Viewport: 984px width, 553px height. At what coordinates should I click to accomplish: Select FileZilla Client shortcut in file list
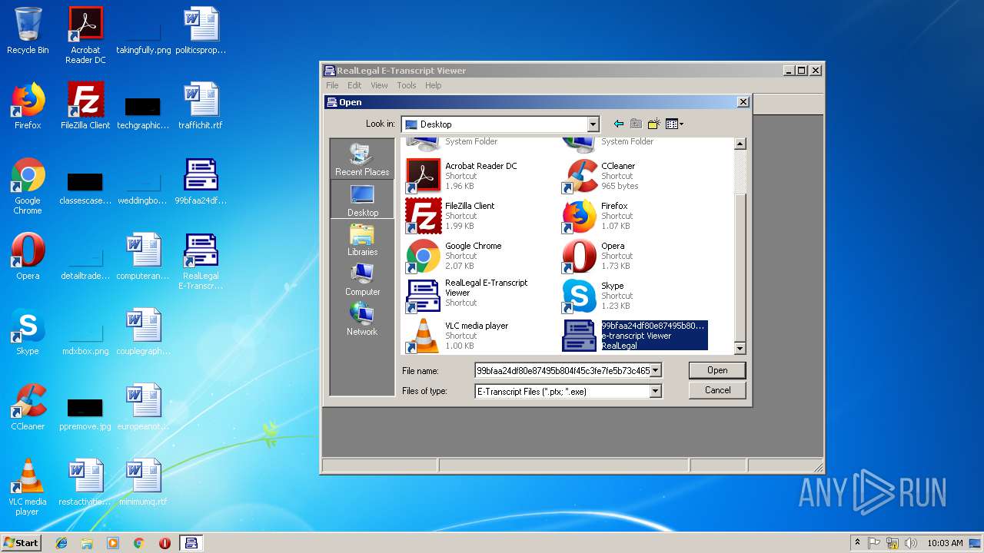coord(450,216)
